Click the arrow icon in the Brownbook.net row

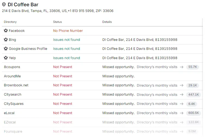[182, 85]
